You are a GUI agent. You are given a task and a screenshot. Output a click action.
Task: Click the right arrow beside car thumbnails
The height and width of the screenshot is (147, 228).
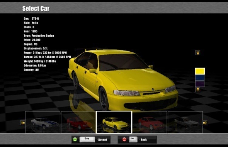click(205, 123)
